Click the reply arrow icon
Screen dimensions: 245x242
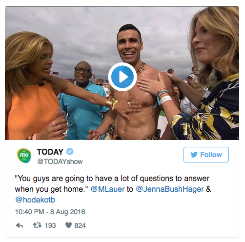[20, 225]
